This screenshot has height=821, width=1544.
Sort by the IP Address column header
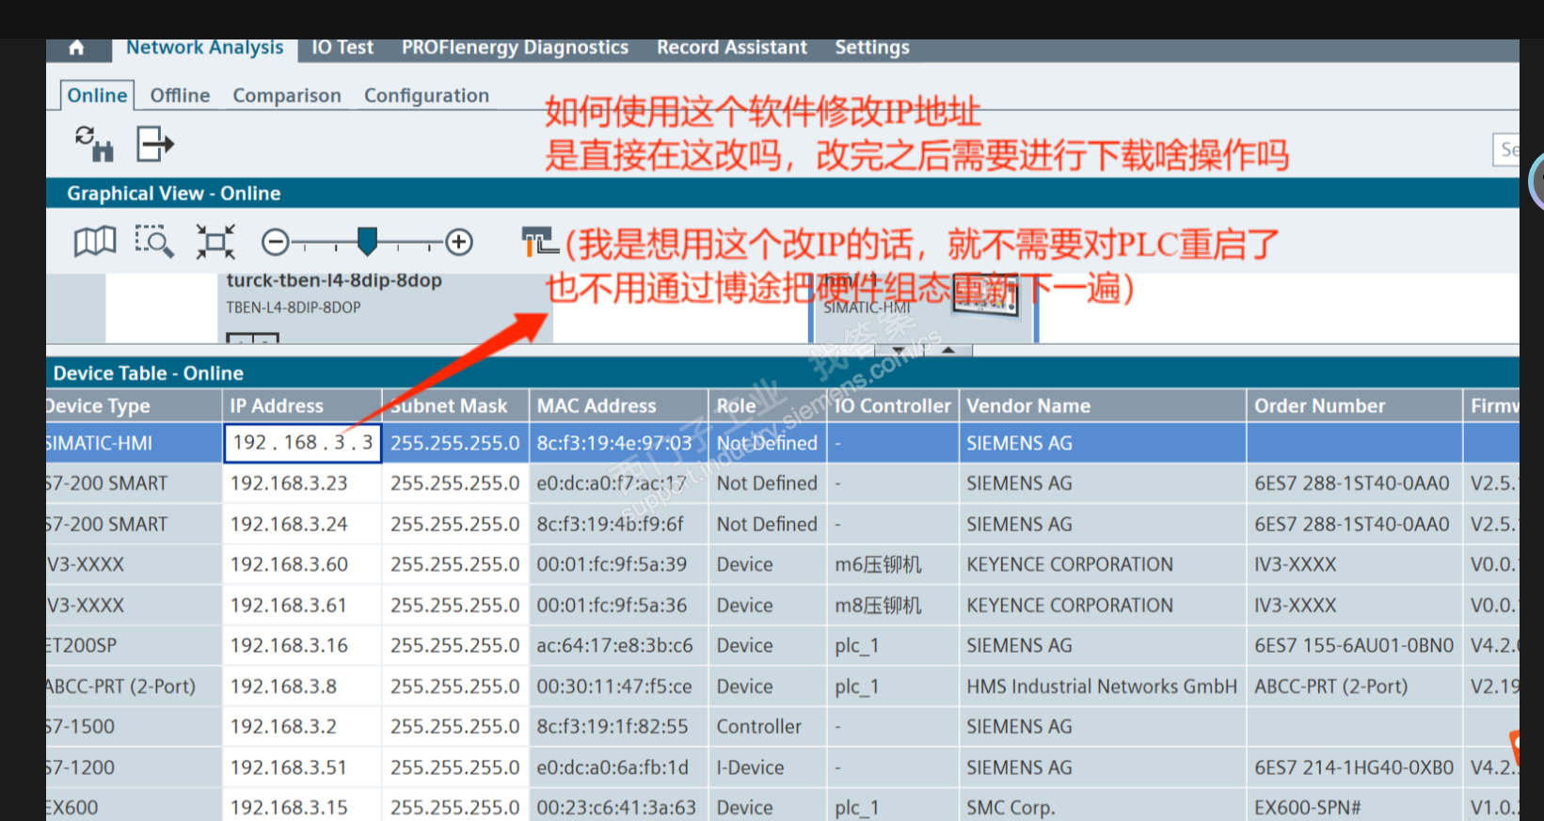point(302,406)
